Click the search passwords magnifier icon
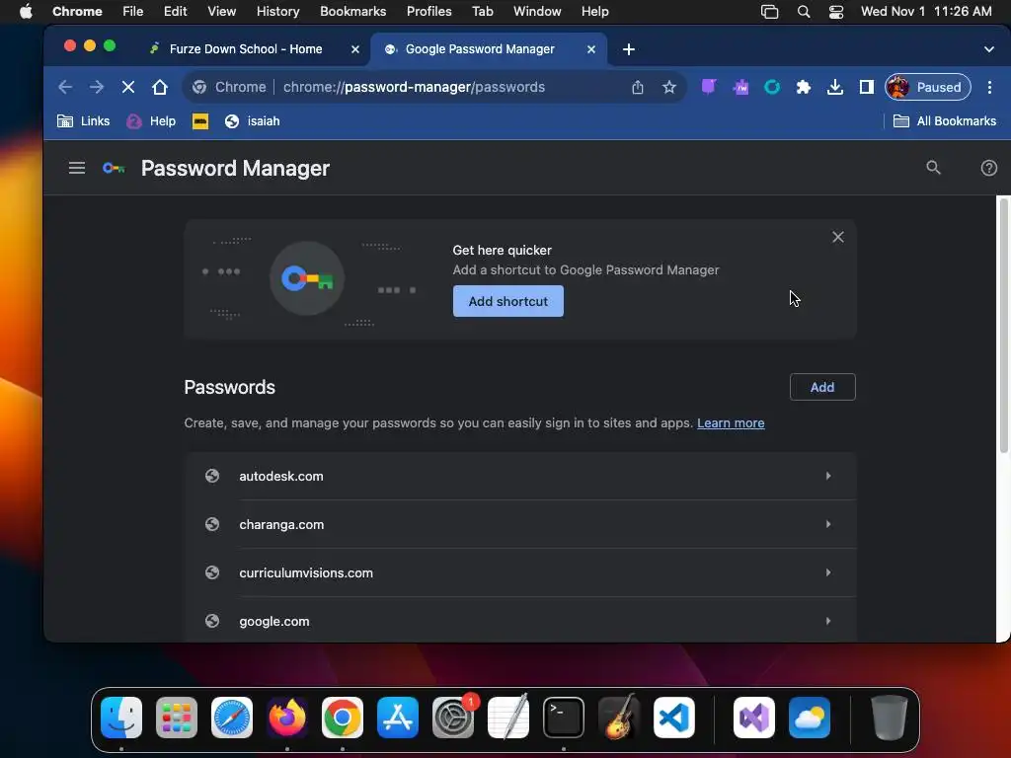 click(933, 168)
